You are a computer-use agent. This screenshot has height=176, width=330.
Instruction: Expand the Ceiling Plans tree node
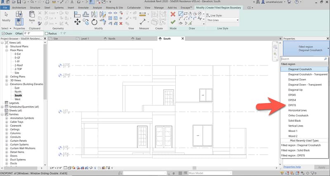(x=7, y=76)
